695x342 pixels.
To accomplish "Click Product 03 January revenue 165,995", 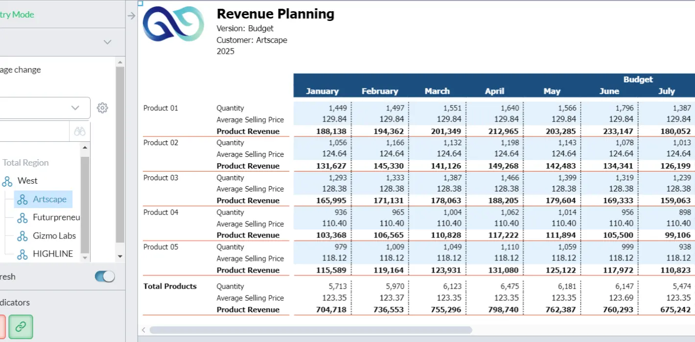I will coord(332,200).
